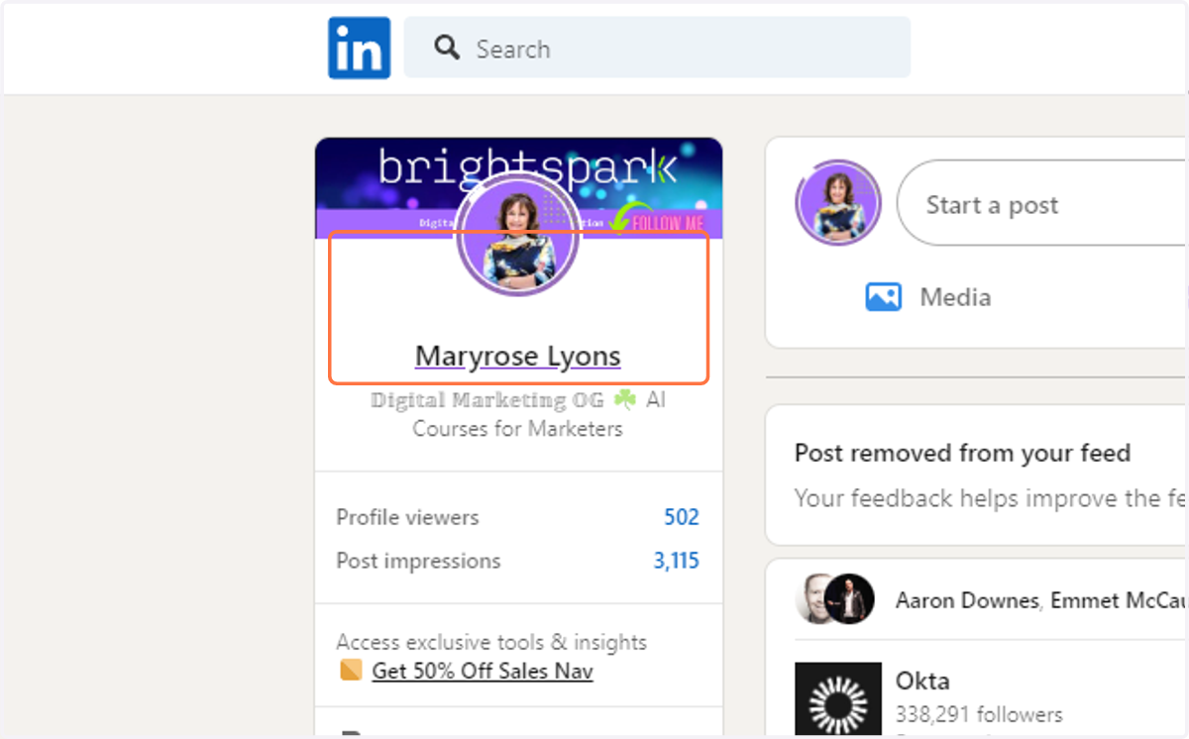Click the 3,115 post impressions count
The image size is (1189, 739).
(676, 561)
